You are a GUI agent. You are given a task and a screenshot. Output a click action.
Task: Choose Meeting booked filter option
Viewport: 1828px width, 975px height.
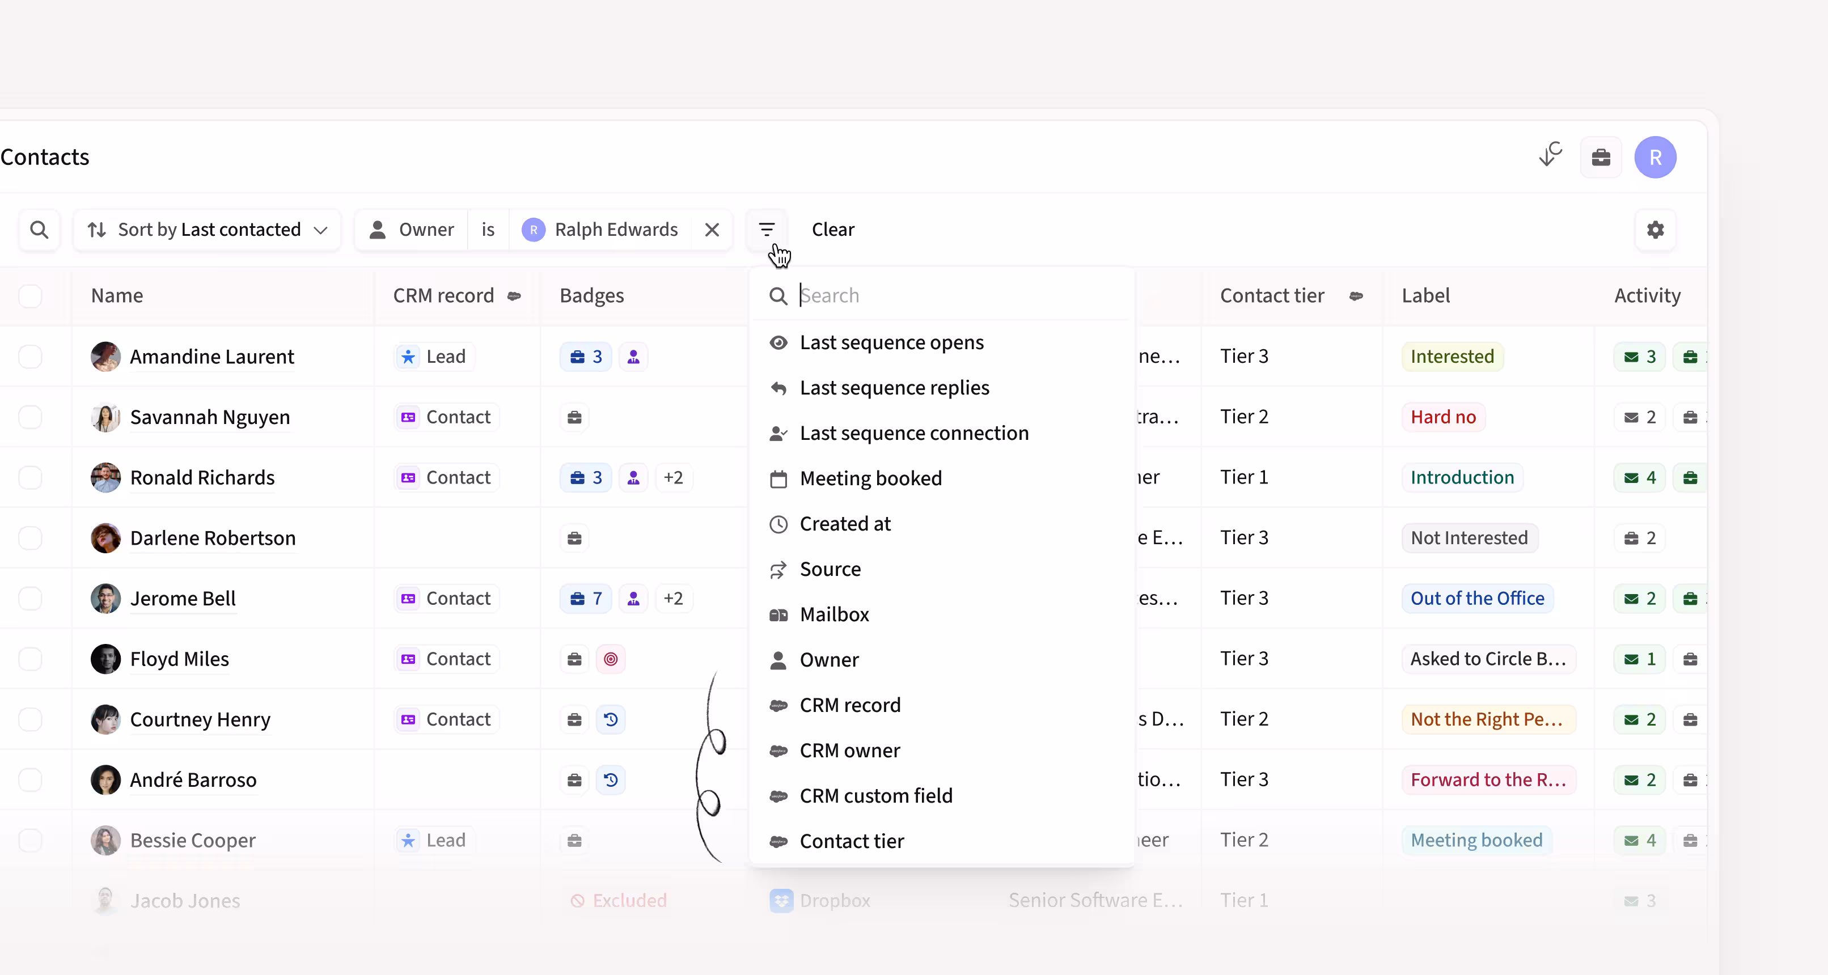point(870,478)
